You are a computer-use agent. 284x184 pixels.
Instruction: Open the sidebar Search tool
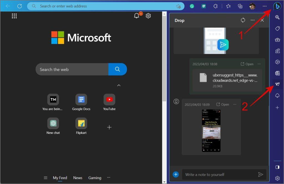click(277, 17)
